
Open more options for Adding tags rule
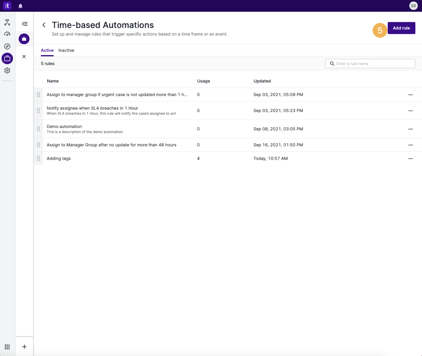(410, 159)
